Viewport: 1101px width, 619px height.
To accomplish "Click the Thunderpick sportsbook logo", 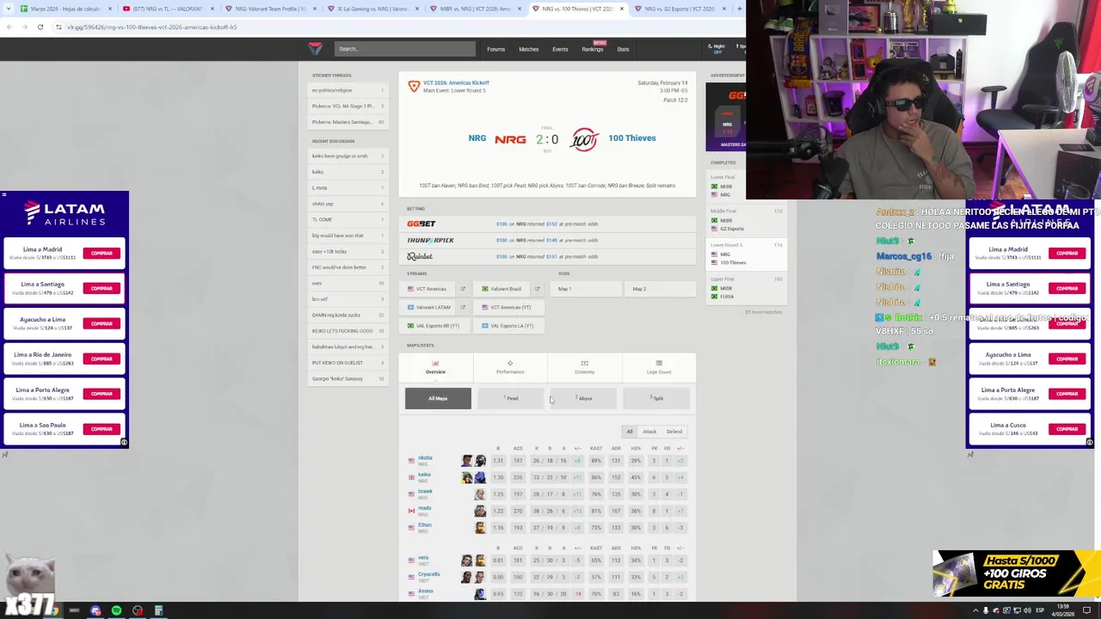I will 430,240.
